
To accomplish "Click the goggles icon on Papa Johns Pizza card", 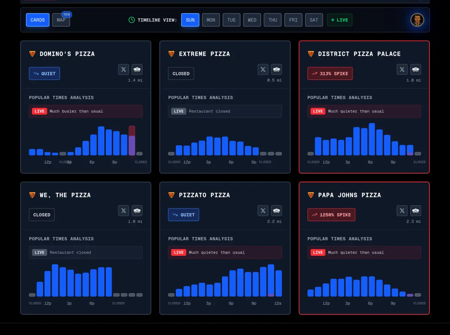I will (415, 210).
